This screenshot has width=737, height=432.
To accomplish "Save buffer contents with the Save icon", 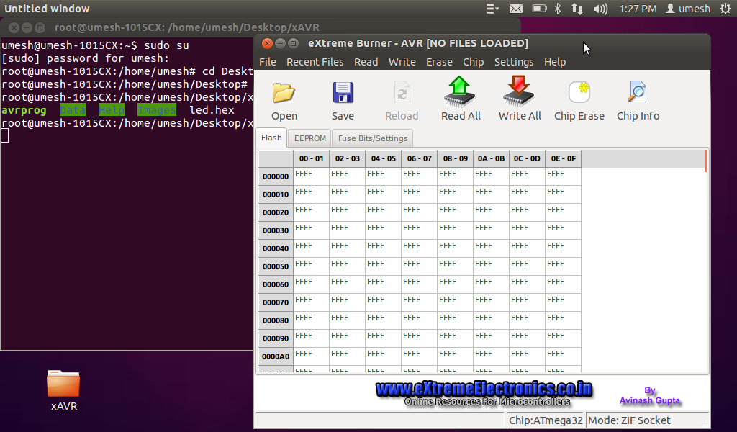I will [343, 99].
